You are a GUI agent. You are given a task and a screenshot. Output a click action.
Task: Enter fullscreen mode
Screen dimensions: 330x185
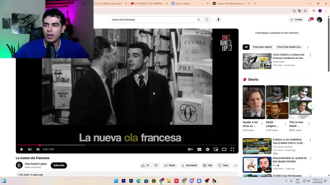[232, 149]
